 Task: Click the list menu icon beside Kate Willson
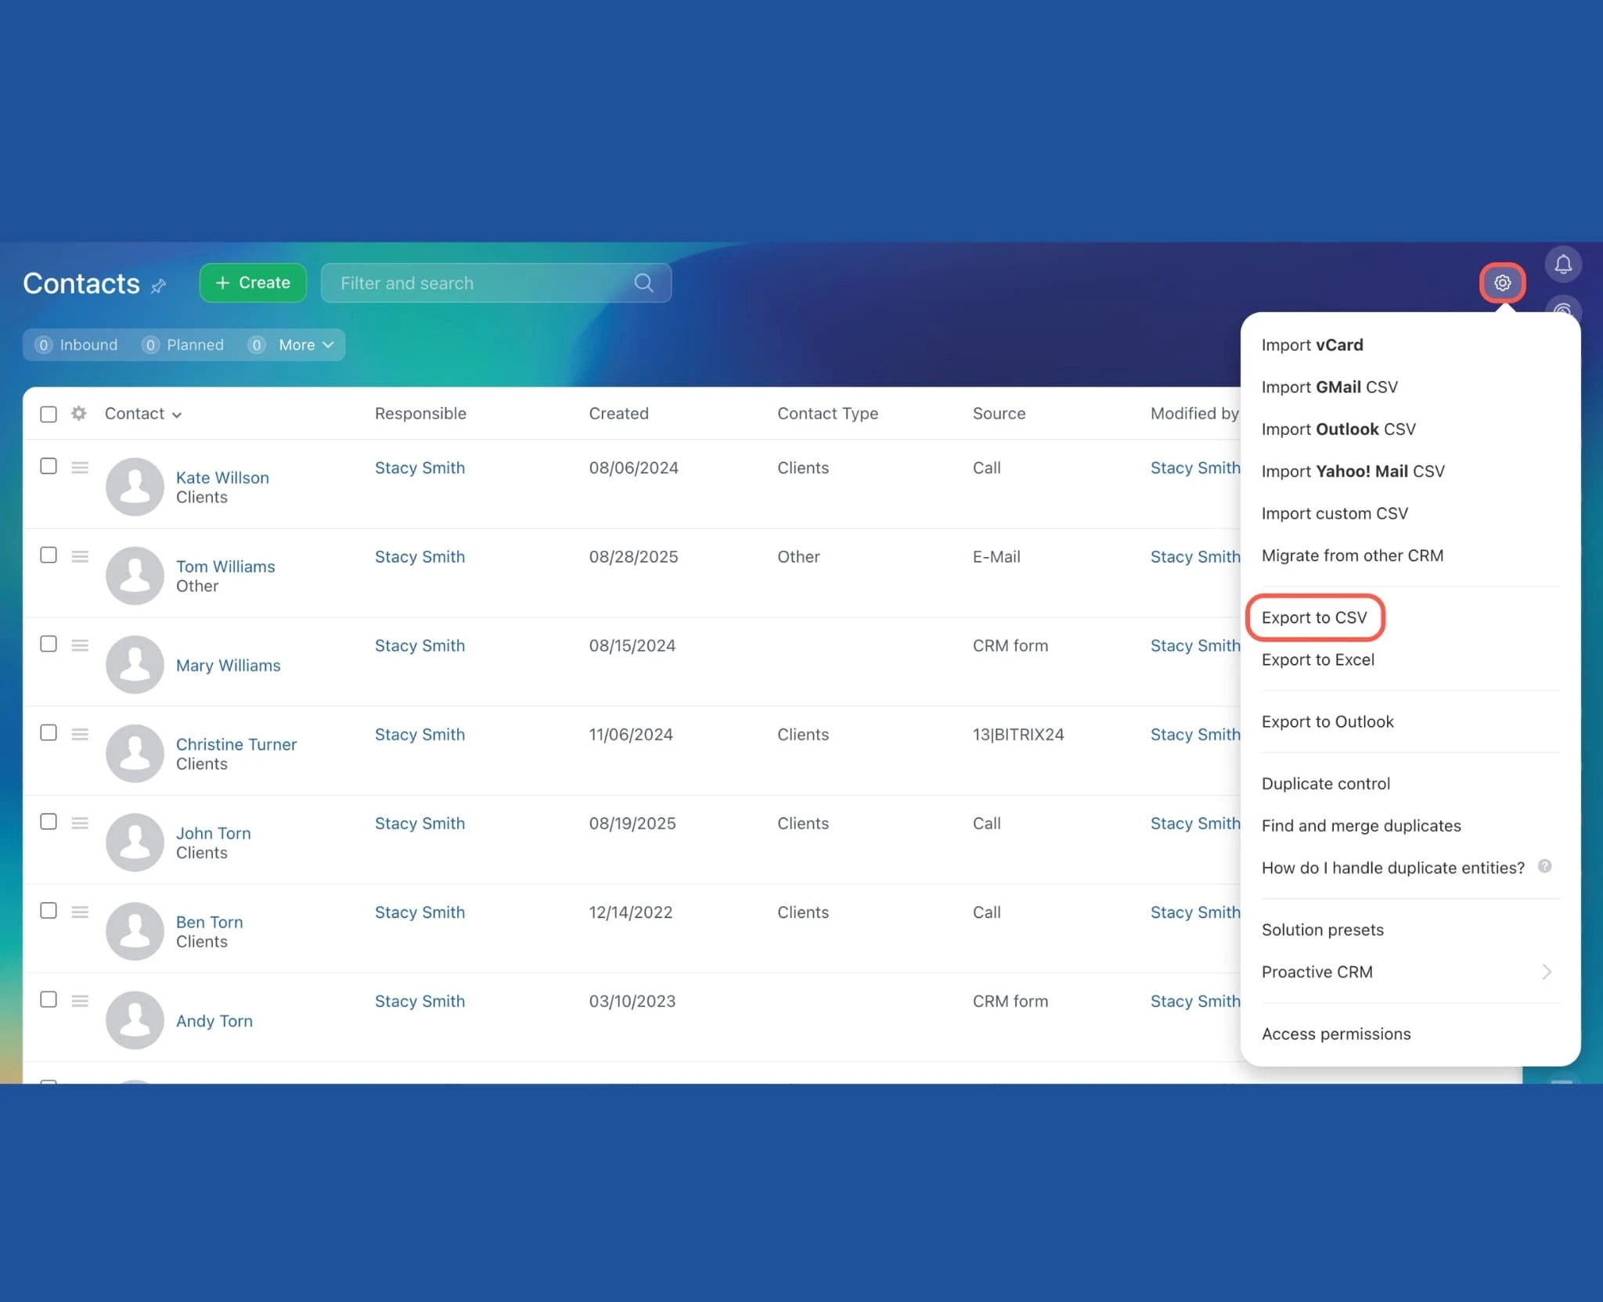click(x=79, y=466)
